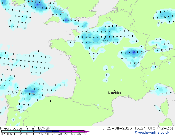The image size is (175, 135).
Task: Pick the medium blue 10–15 legend swatch
Action: (x=37, y=131)
